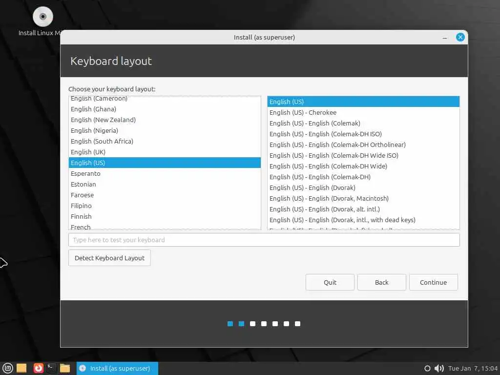Pick Faroese layout
Screen dimensions: 500x375
pyautogui.click(x=165, y=195)
